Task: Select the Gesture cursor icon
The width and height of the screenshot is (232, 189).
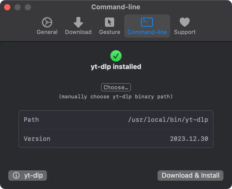Action: [110, 22]
